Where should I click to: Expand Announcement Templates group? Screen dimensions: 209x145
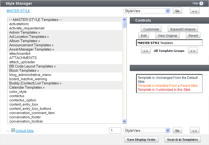pyautogui.click(x=65, y=45)
